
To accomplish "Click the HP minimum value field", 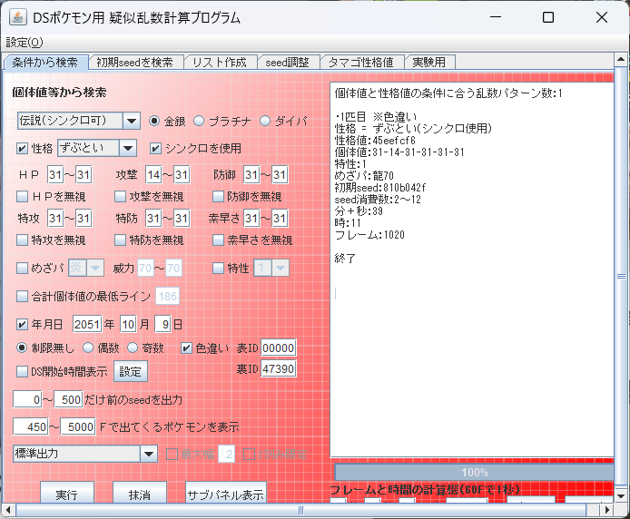I will point(55,175).
